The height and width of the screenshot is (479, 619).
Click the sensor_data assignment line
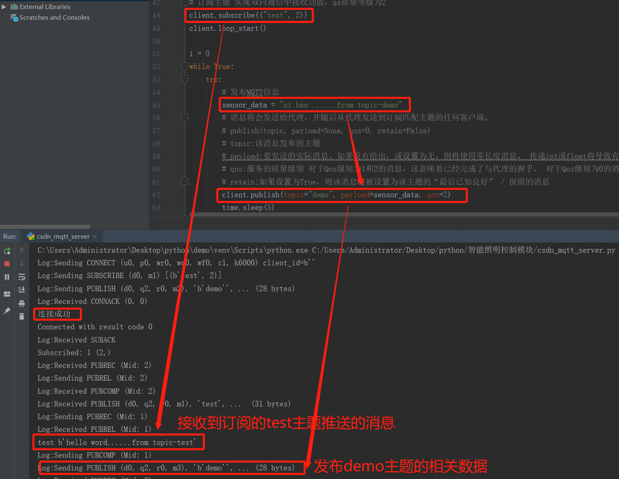point(312,105)
